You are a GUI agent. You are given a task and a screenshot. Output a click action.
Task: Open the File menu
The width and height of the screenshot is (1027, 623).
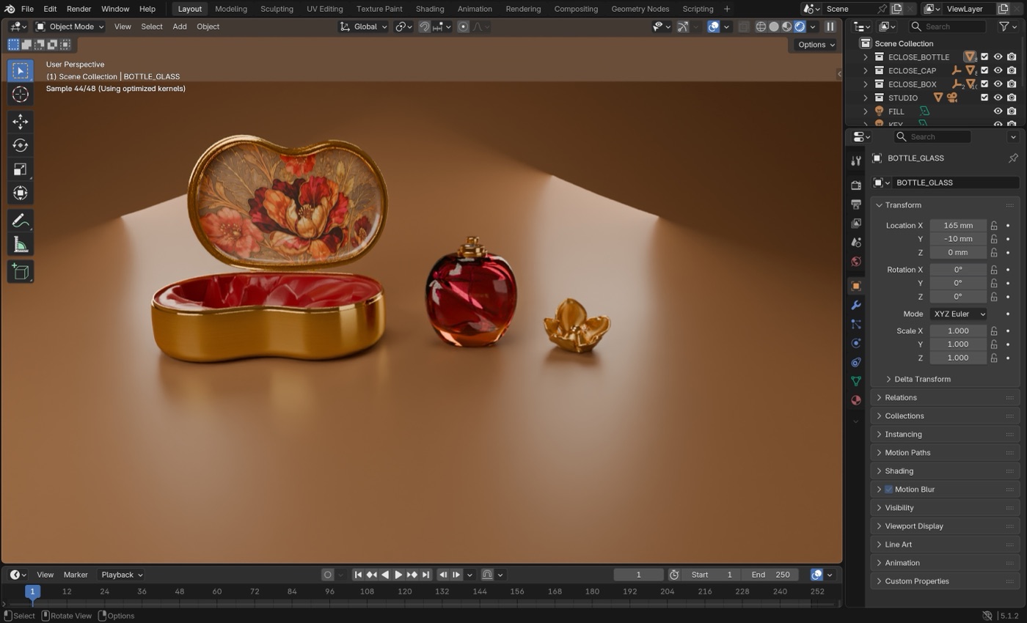click(x=27, y=9)
